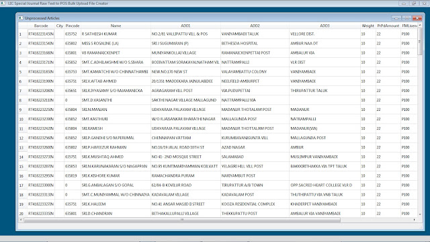
Task: Click pincode cell of SRI.K.HALEEM row
Action: click(x=73, y=204)
